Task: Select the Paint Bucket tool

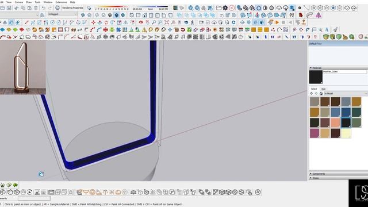Action: click(11, 22)
